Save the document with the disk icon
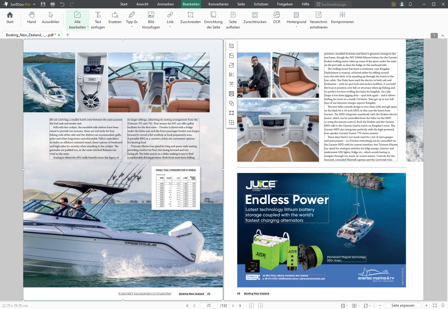This screenshot has width=448, height=309. click(x=43, y=4)
